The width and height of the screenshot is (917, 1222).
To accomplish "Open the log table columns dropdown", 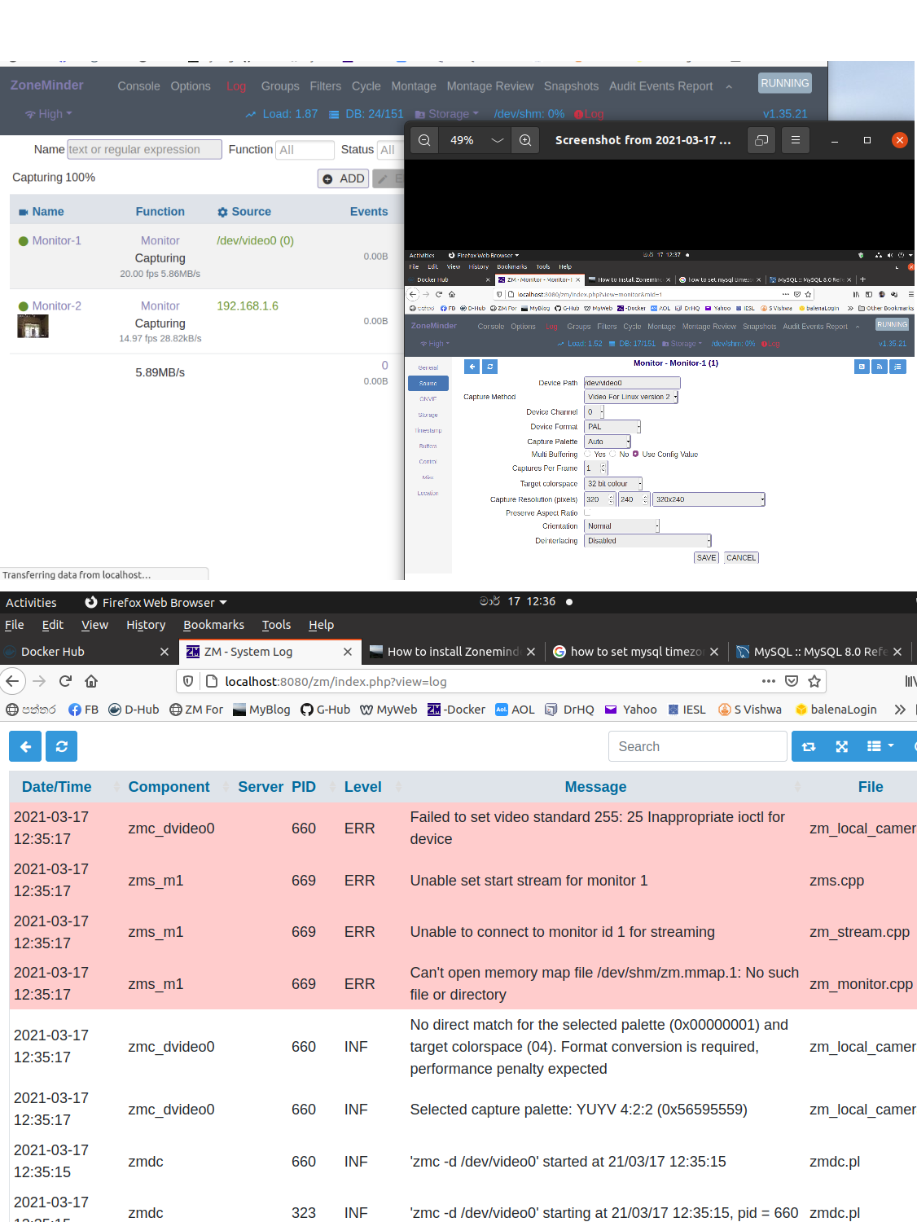I will tap(880, 746).
